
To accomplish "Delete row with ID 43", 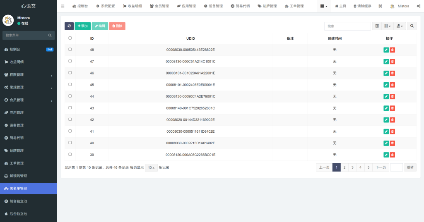I will point(393,108).
